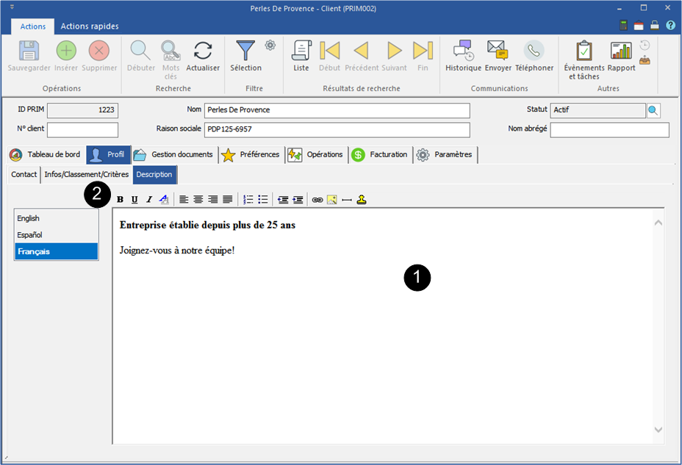
Task: Open the font color style tool
Action: point(164,200)
